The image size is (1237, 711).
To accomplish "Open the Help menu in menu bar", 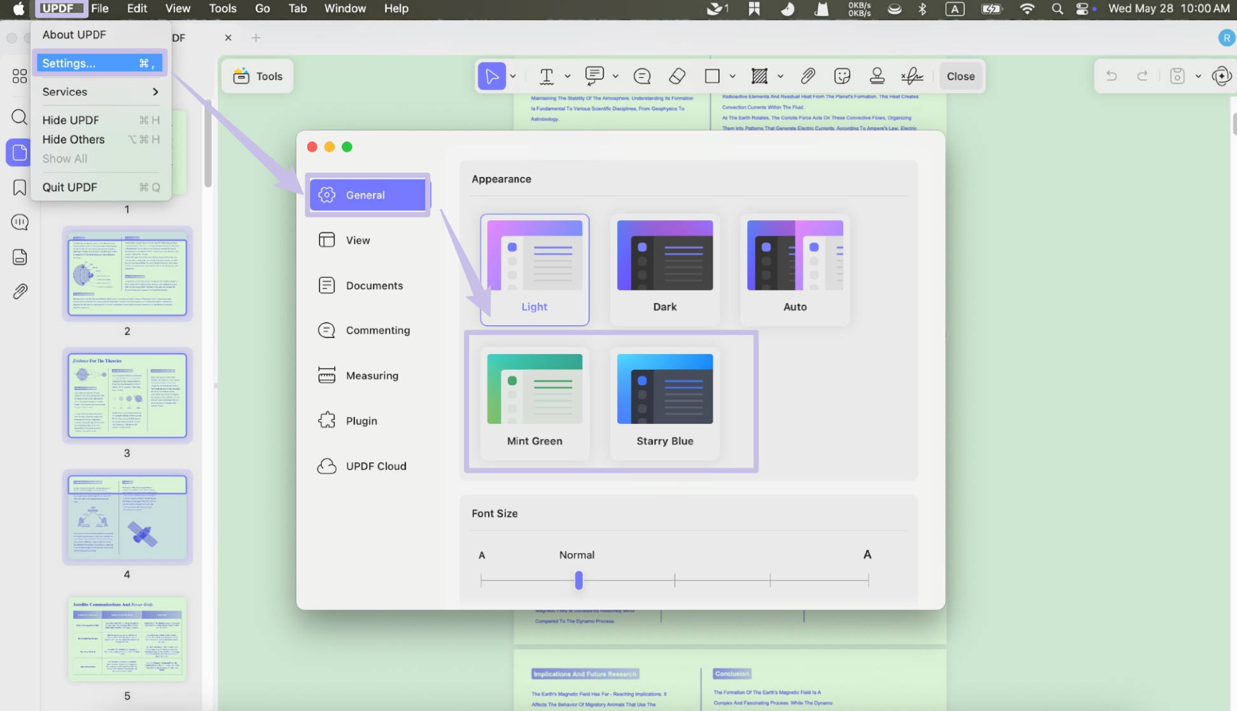I will click(x=396, y=8).
